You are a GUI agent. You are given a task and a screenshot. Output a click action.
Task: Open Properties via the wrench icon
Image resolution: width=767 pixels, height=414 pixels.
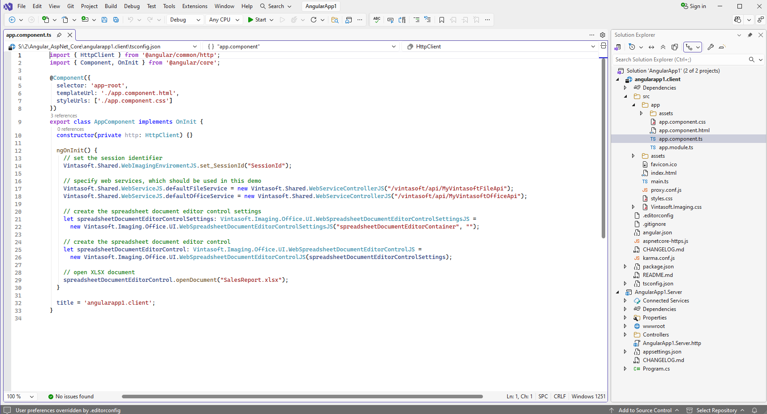click(x=711, y=47)
